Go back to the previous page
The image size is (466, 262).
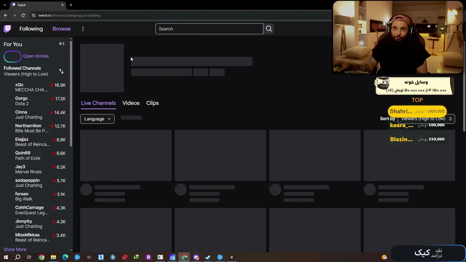(5, 15)
